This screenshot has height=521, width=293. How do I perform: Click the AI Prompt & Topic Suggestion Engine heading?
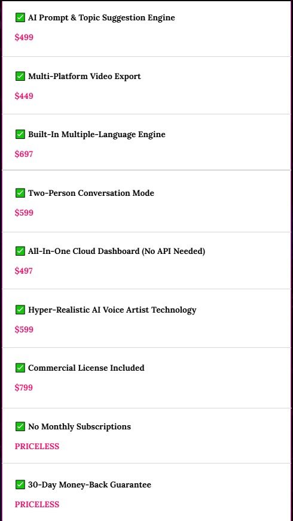(101, 18)
